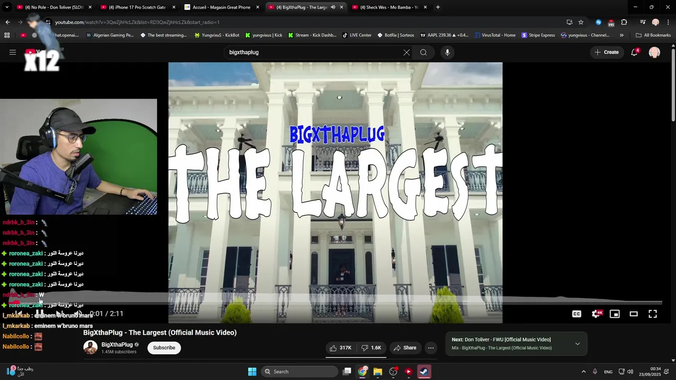Mute the BigXthaPlug tab audio icon

(x=333, y=7)
